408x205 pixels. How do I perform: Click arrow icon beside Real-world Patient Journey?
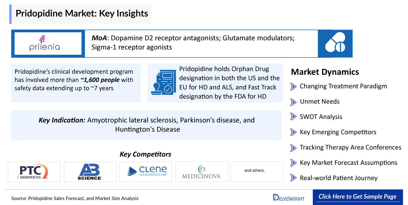click(x=293, y=178)
